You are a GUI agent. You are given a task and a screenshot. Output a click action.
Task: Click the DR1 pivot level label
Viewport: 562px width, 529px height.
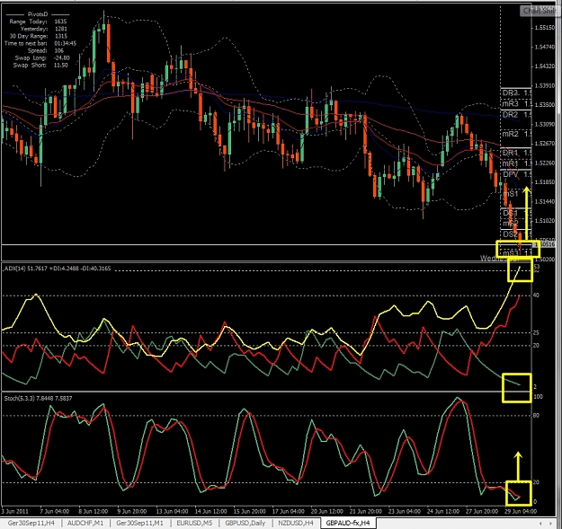point(510,153)
